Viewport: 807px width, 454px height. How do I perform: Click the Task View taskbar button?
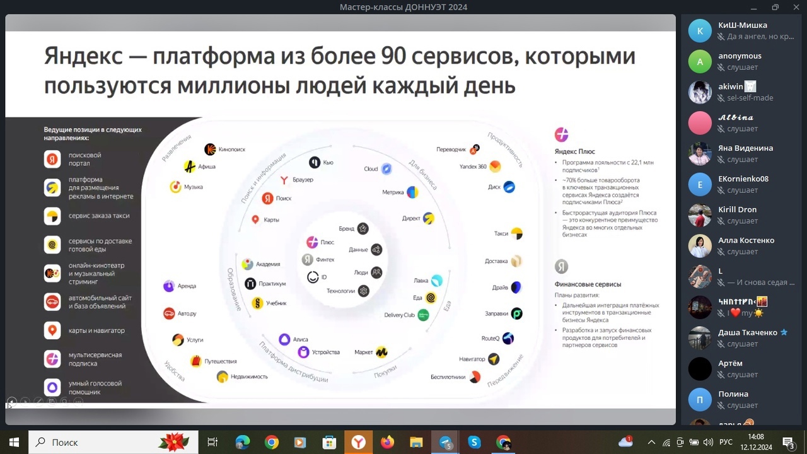(212, 442)
